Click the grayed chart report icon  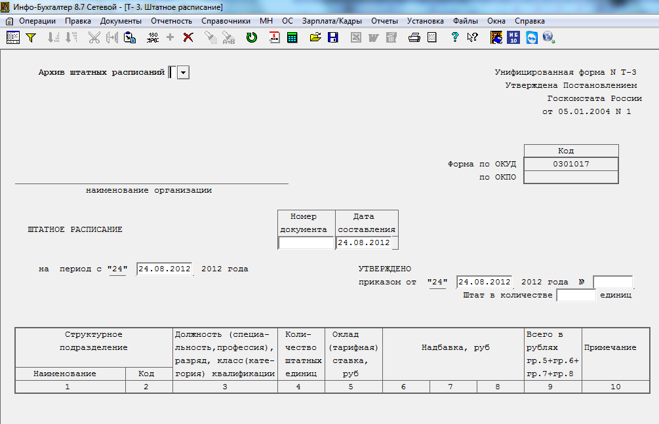[x=391, y=38]
